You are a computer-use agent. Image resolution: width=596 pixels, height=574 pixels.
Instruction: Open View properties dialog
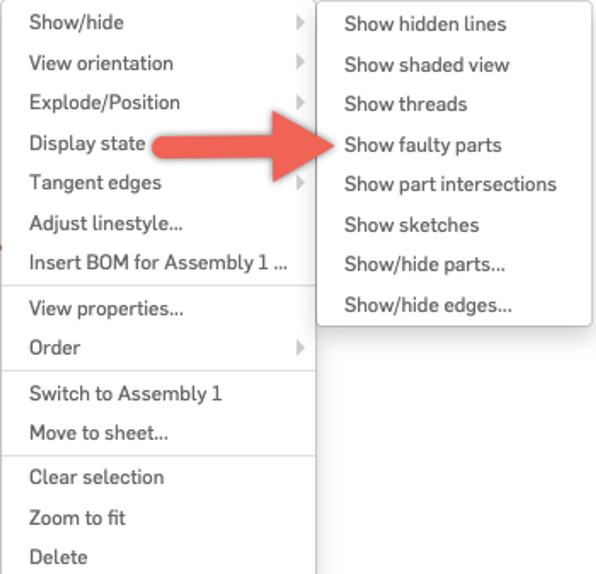pos(106,308)
